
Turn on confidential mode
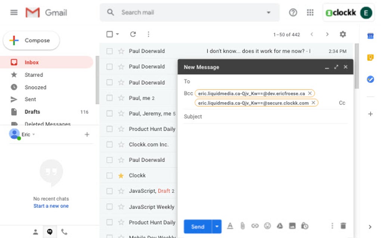point(304,226)
